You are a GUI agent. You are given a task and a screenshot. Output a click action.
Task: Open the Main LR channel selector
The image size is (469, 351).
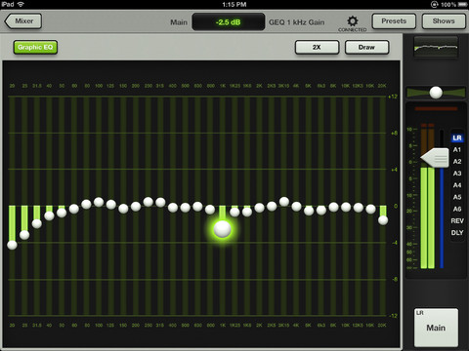click(x=436, y=328)
